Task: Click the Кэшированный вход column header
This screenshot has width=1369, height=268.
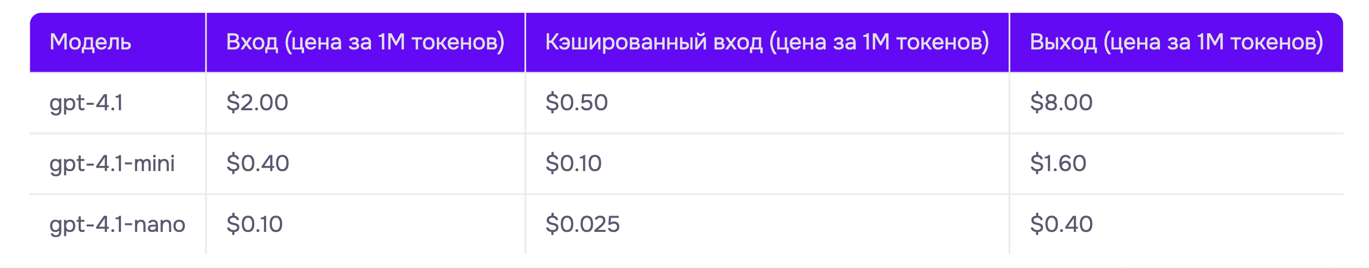Action: pos(767,43)
